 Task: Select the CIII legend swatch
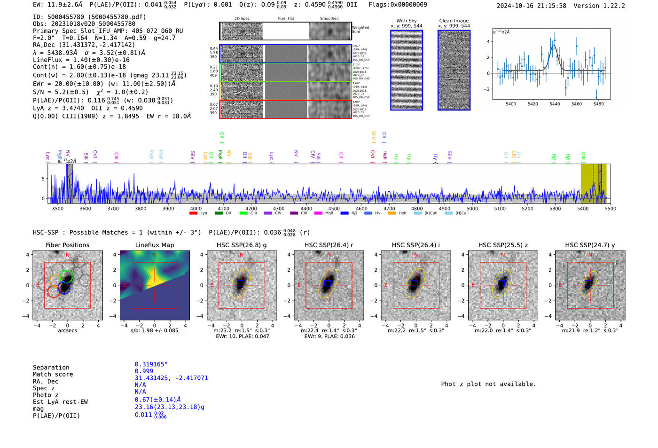coord(294,213)
